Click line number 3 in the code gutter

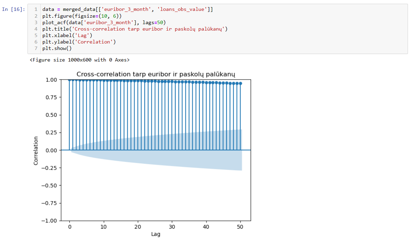pyautogui.click(x=36, y=22)
